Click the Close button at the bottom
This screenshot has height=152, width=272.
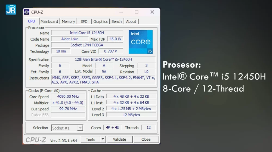pos(146,139)
